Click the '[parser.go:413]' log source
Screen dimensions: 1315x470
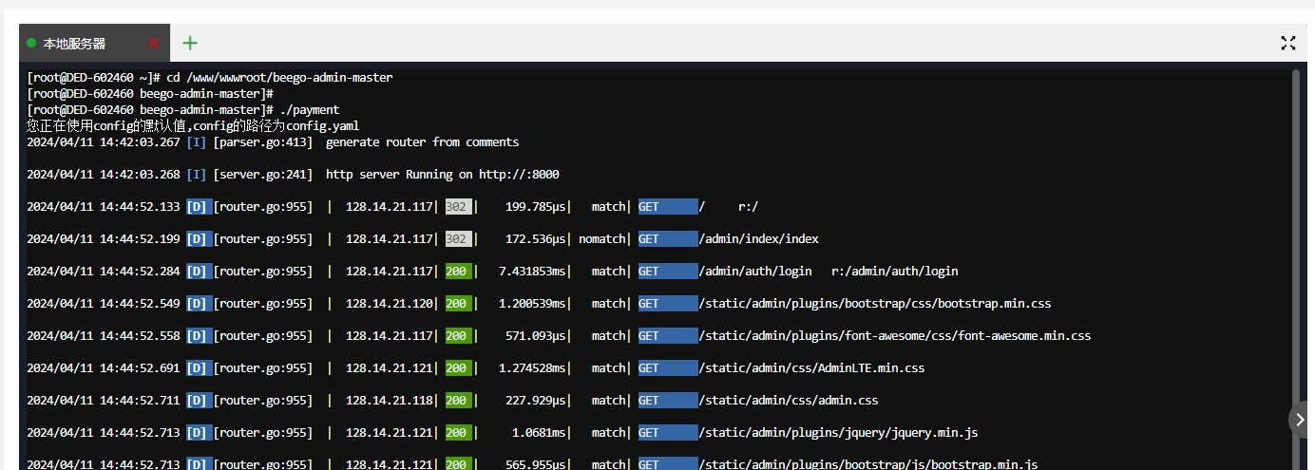tap(263, 142)
